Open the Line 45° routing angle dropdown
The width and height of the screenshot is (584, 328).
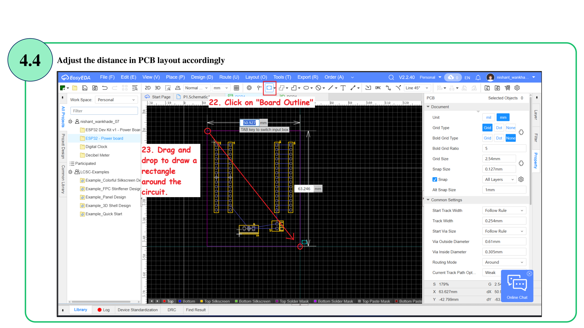[x=417, y=88]
